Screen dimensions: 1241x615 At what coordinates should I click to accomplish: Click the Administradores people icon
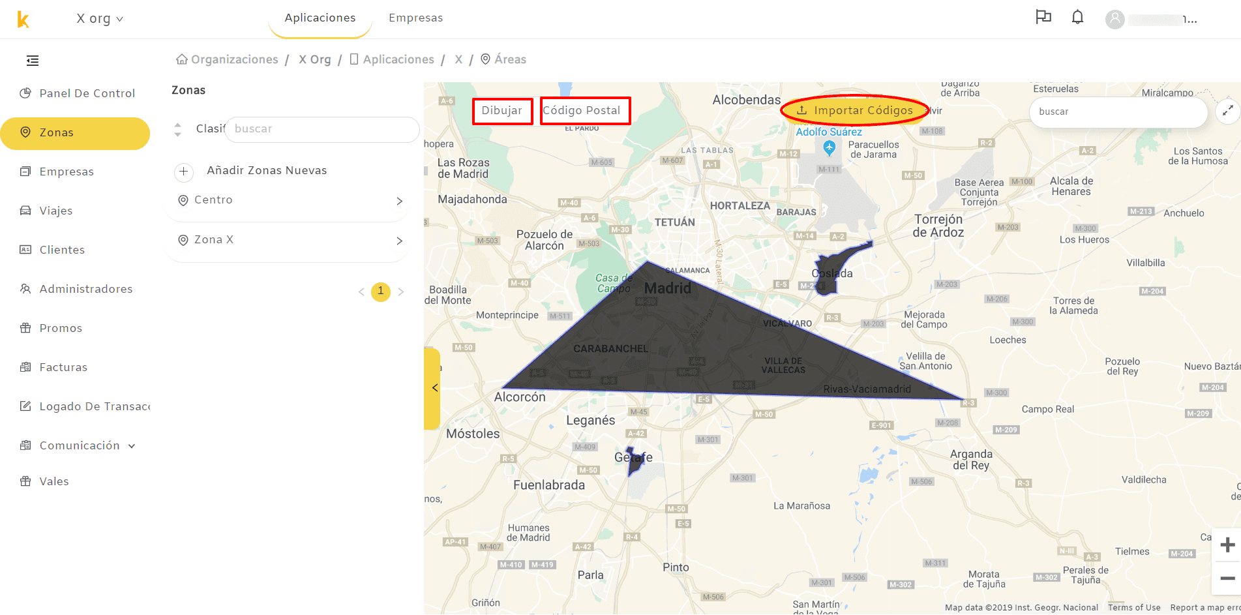pyautogui.click(x=25, y=288)
